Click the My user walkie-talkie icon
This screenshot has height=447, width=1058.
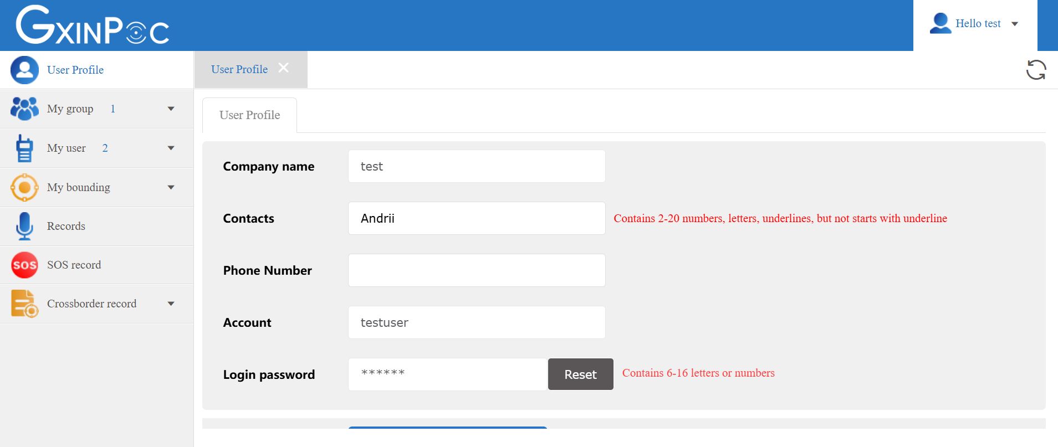[x=24, y=148]
